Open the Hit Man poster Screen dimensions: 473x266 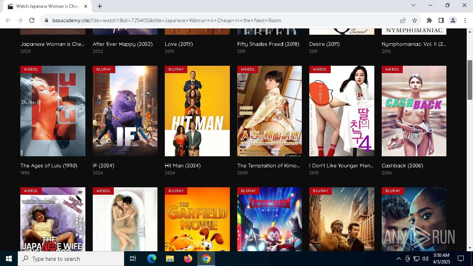[197, 111]
